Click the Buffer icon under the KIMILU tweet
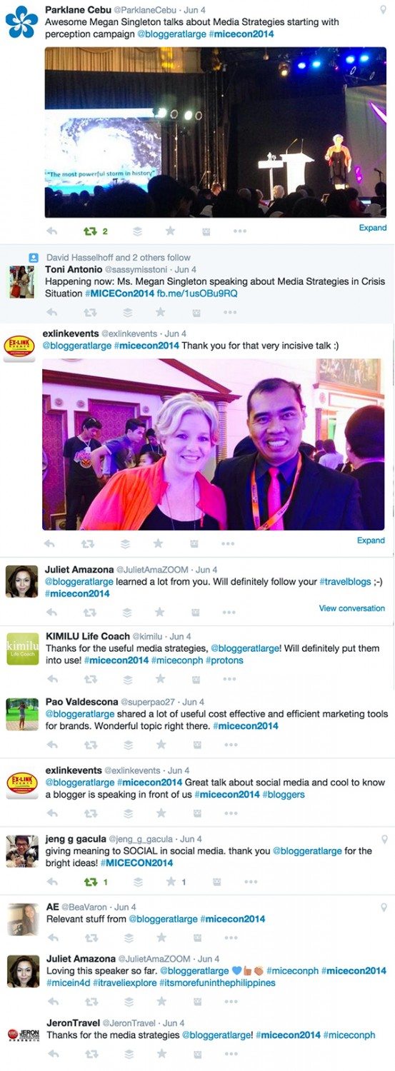The height and width of the screenshot is (1071, 395). tap(128, 680)
